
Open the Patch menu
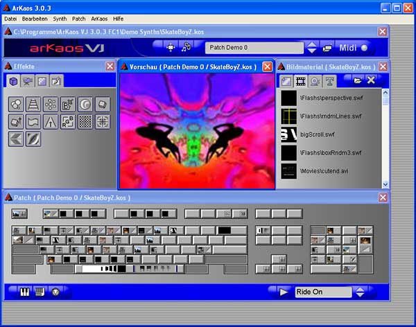(x=79, y=19)
